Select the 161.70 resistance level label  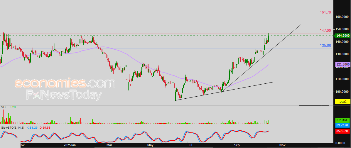(326, 12)
